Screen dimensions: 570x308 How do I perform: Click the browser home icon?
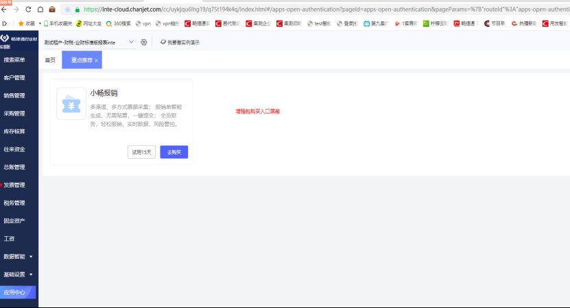[40, 10]
